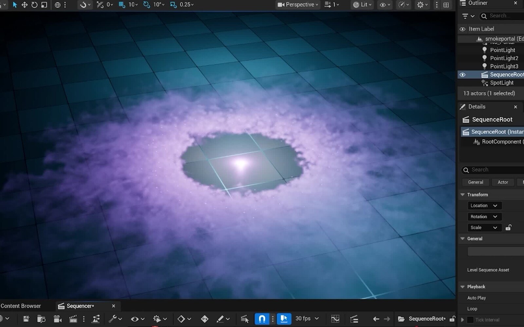Collapse the Playback section

[462, 287]
